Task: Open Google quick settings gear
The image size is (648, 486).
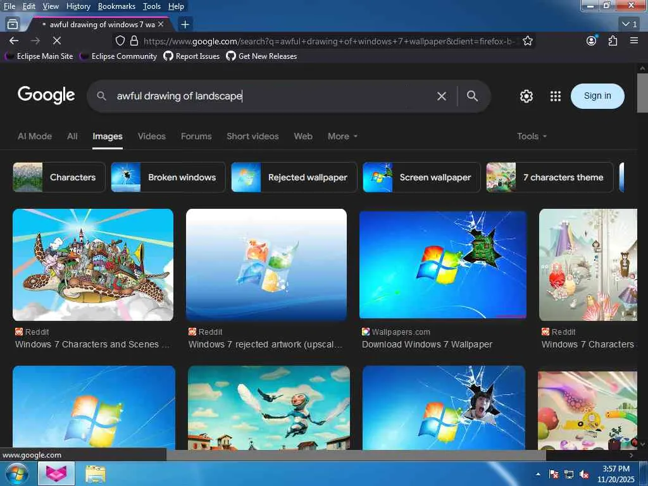Action: coord(526,96)
